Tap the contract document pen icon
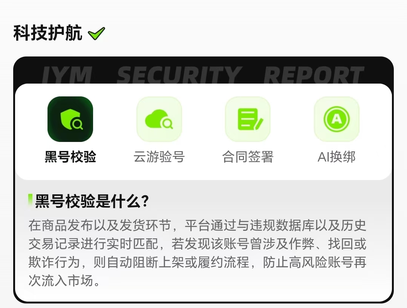Viewport: 407px width, 308px height. 248,119
